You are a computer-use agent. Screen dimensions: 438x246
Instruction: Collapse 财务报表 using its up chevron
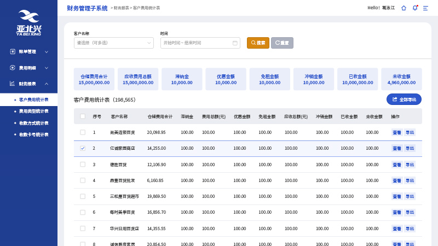coord(47,84)
